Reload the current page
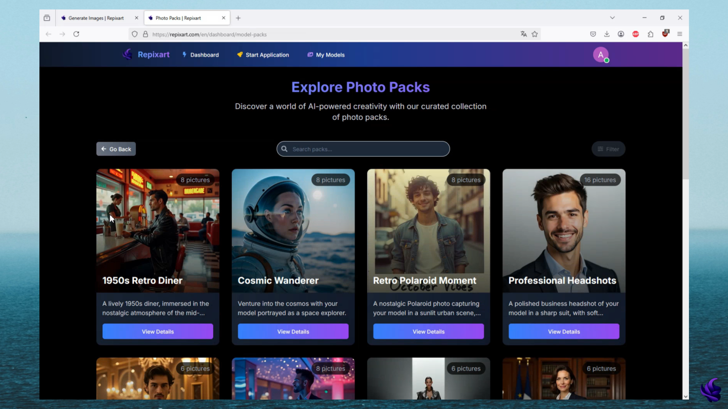Image resolution: width=728 pixels, height=409 pixels. click(x=76, y=34)
